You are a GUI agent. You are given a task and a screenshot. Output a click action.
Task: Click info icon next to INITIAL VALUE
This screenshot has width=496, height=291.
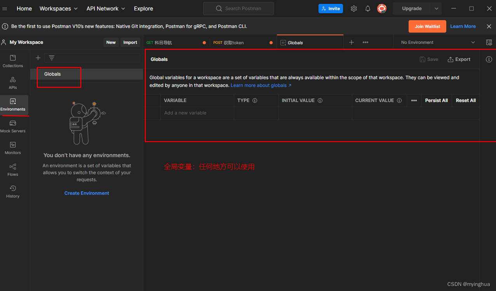(x=320, y=100)
